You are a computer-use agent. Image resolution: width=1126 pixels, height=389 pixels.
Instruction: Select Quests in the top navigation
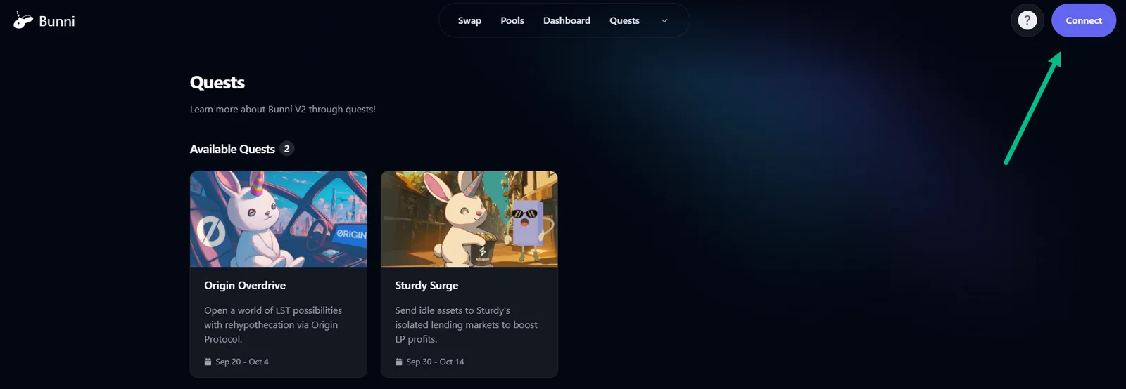tap(624, 20)
